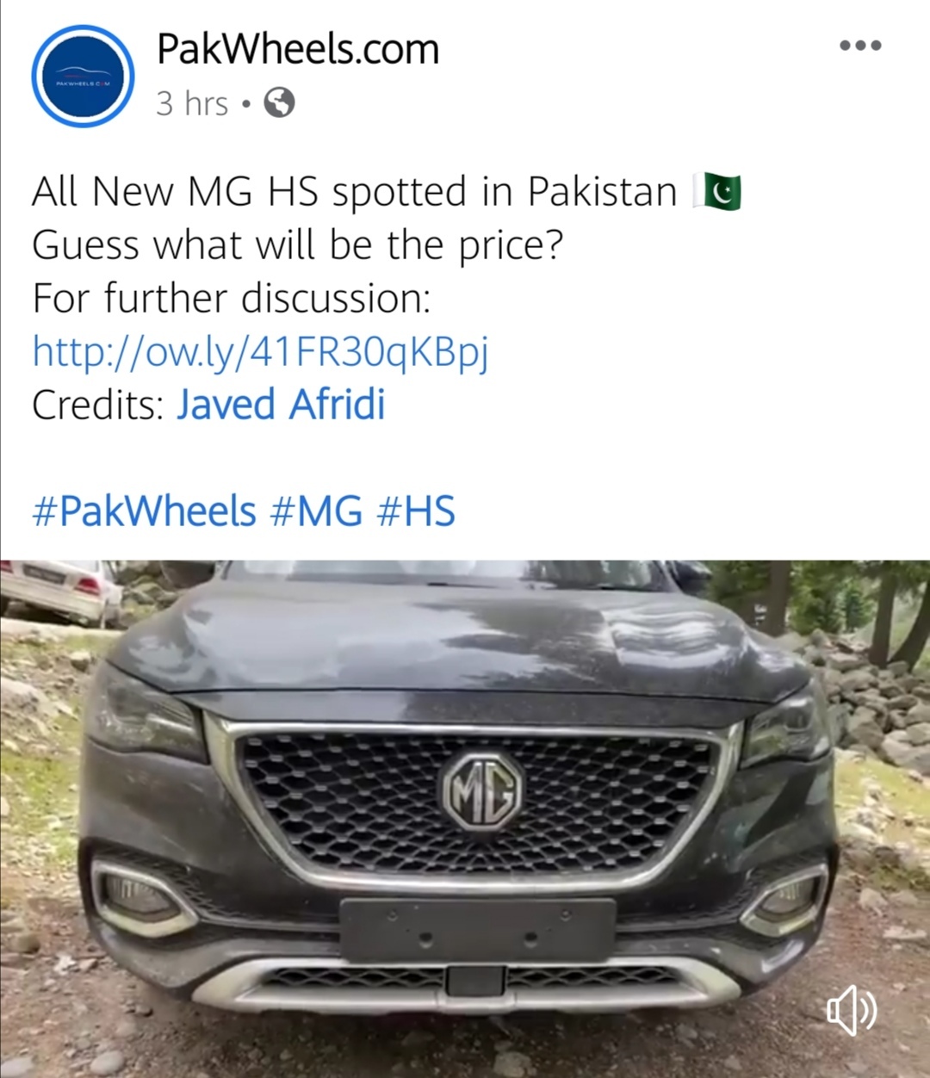This screenshot has height=1078, width=930.
Task: Open the PakWheels.com profile picture
Action: click(x=84, y=76)
